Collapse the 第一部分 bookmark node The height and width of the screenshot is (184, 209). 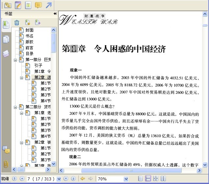[x=15, y=60]
